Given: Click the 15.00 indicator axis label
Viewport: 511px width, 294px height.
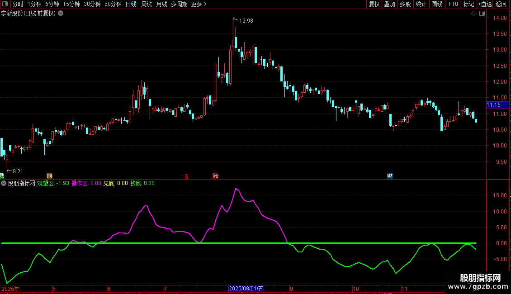Looking at the screenshot, I should coord(500,195).
